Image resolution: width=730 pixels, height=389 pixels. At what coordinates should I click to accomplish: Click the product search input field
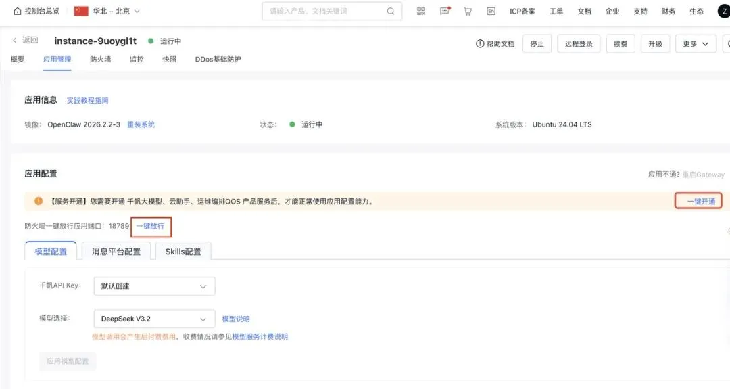click(332, 12)
